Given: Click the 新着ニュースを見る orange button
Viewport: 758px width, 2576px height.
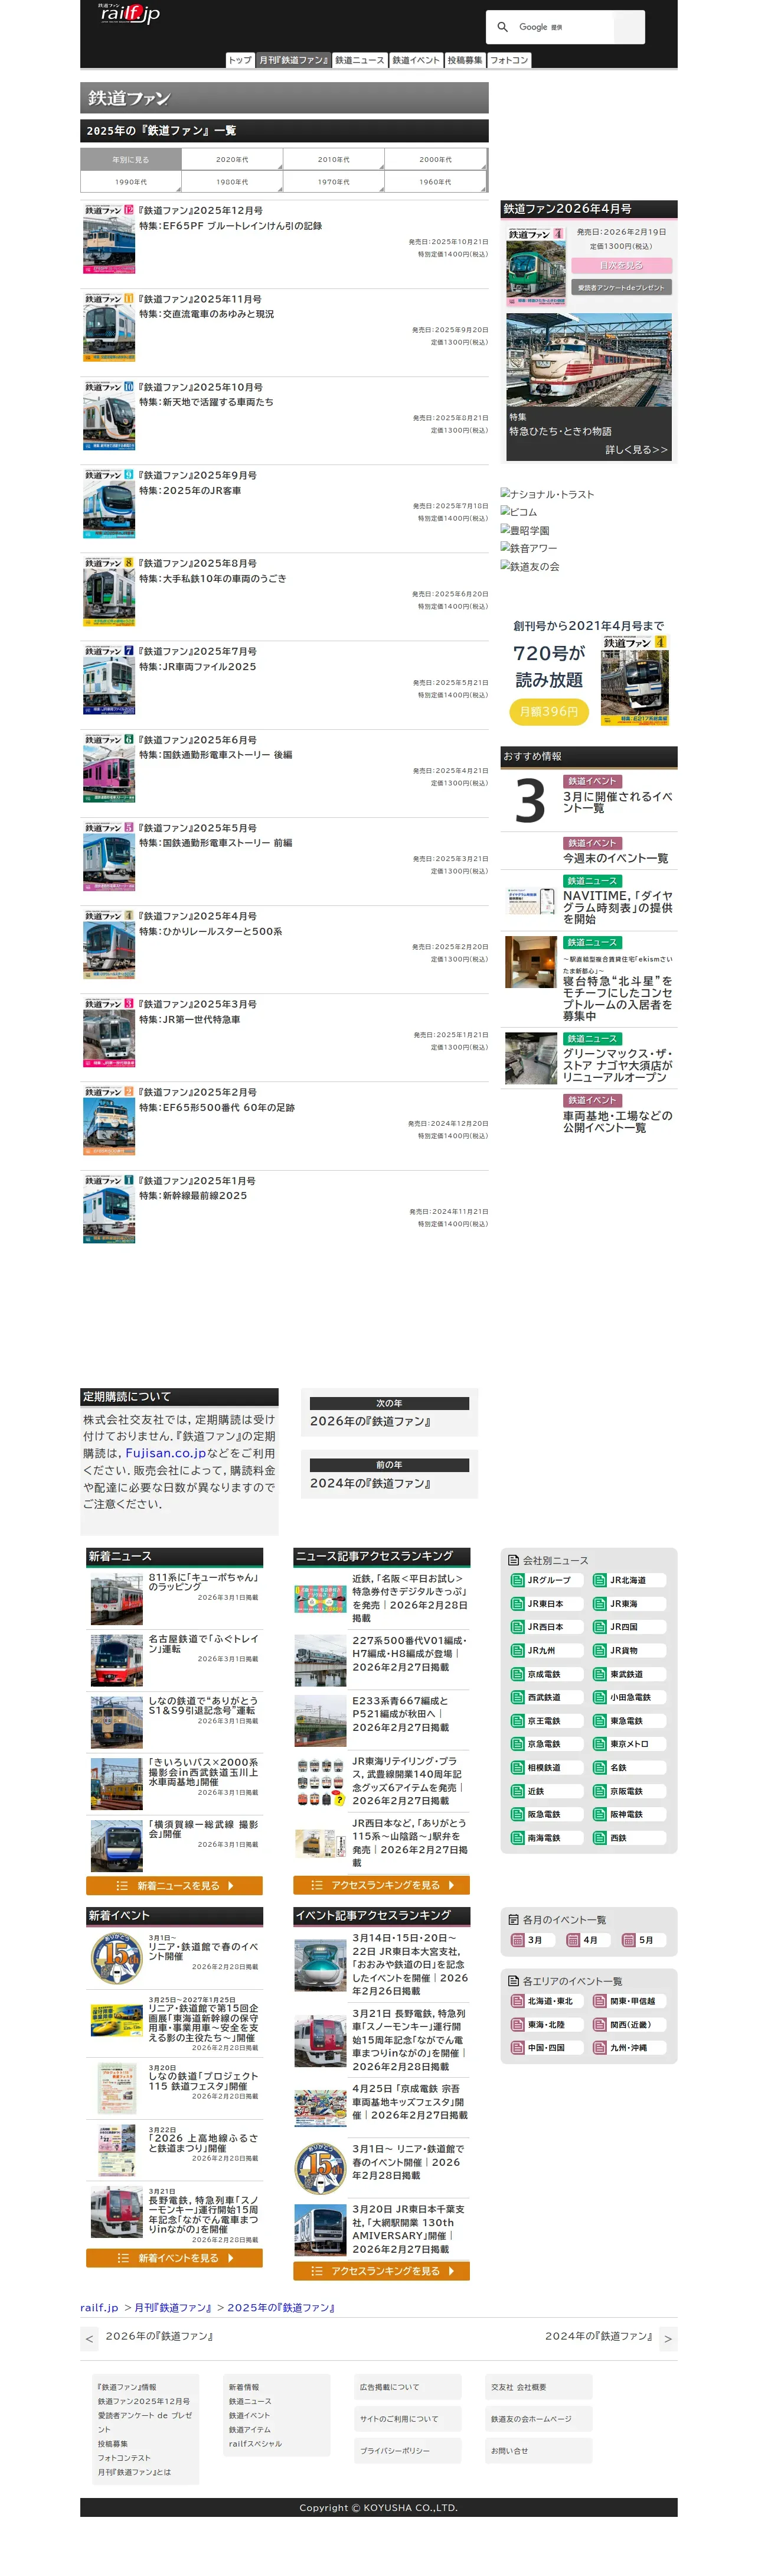Looking at the screenshot, I should [x=174, y=1885].
